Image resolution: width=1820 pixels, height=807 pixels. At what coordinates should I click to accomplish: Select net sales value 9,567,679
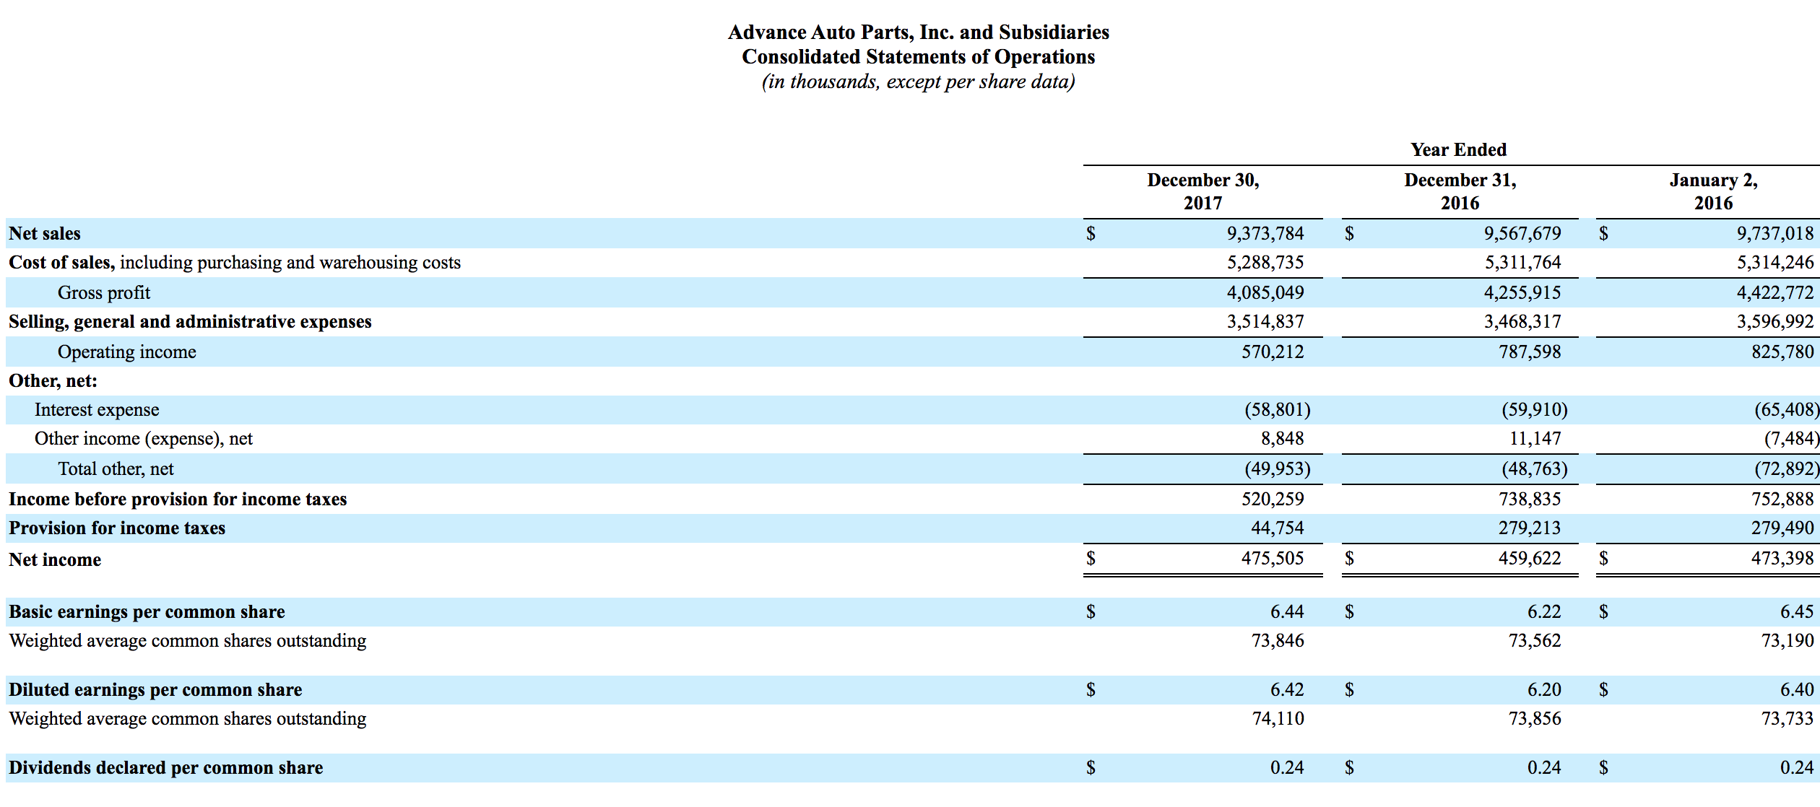(x=1522, y=234)
